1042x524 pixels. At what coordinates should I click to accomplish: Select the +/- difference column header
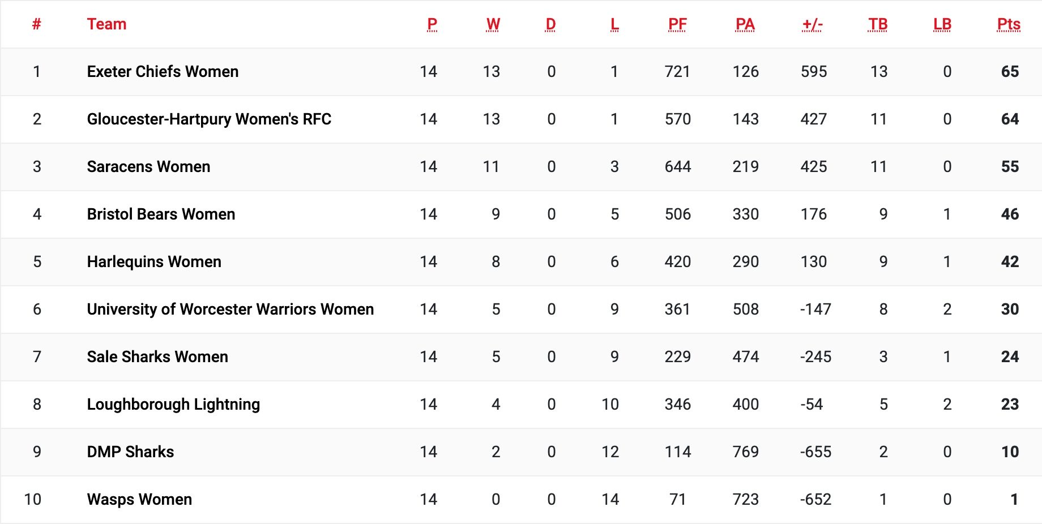pyautogui.click(x=812, y=24)
